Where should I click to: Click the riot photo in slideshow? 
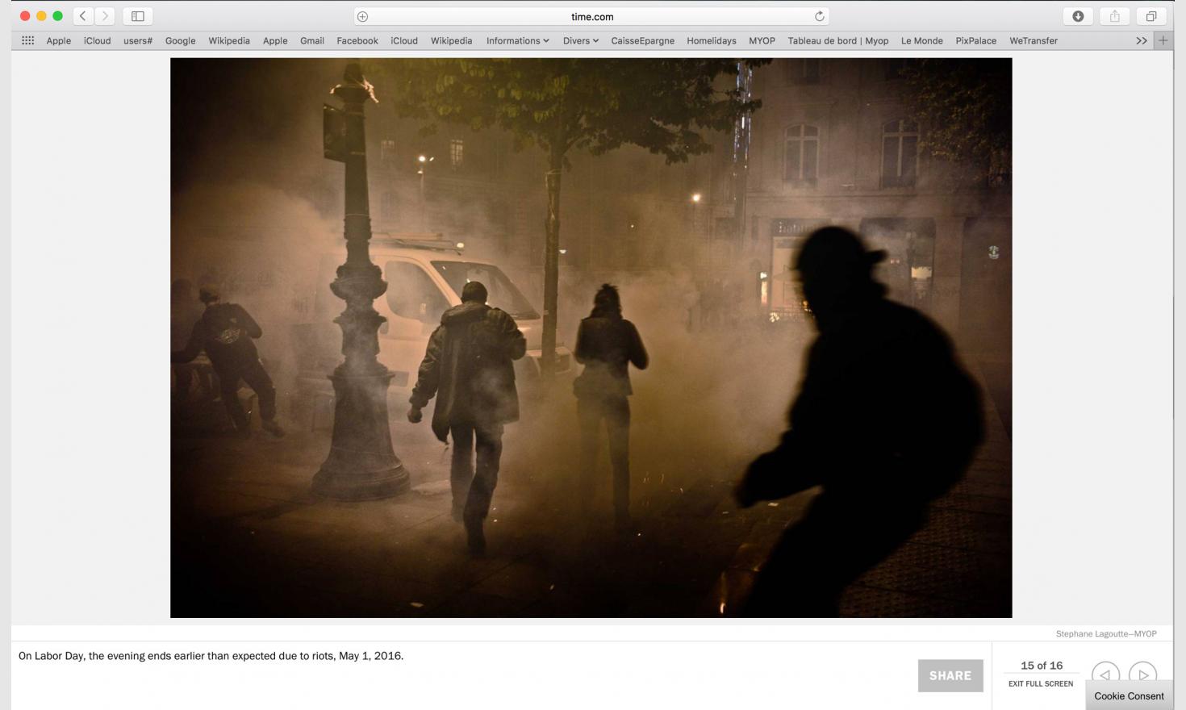coord(591,337)
